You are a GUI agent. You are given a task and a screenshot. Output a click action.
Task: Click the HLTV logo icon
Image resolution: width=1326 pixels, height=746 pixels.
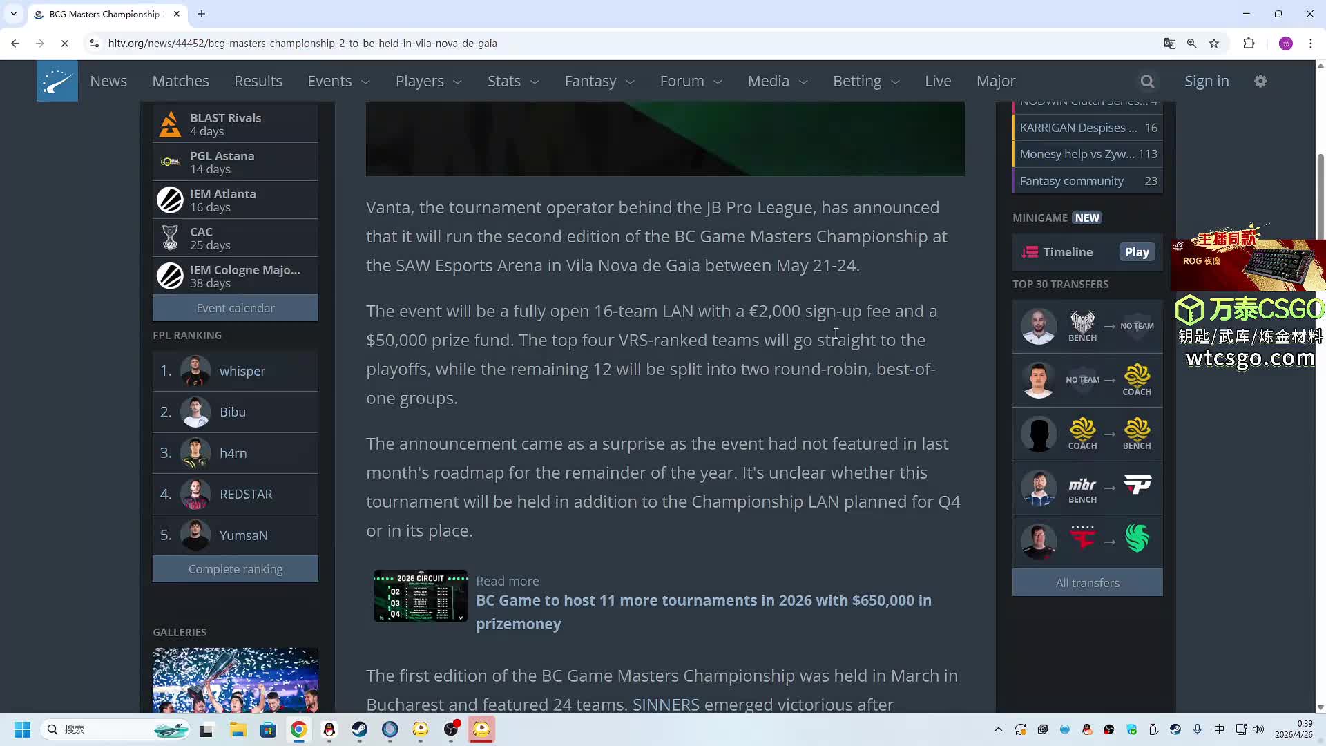click(57, 81)
